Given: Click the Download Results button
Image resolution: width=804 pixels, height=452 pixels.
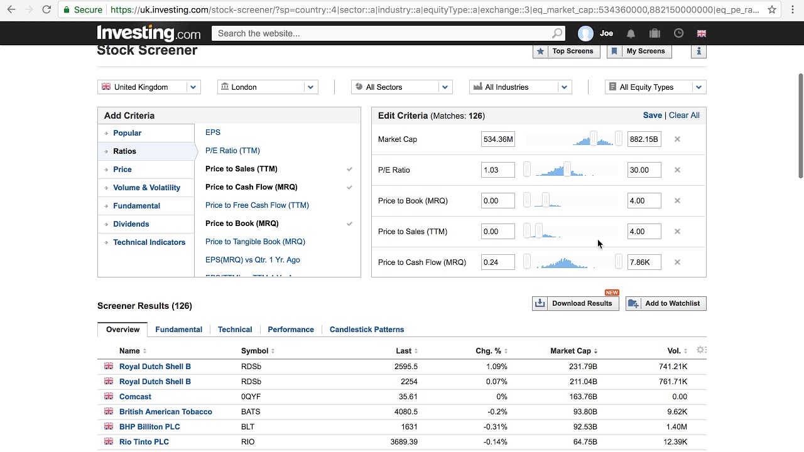Looking at the screenshot, I should [x=575, y=303].
